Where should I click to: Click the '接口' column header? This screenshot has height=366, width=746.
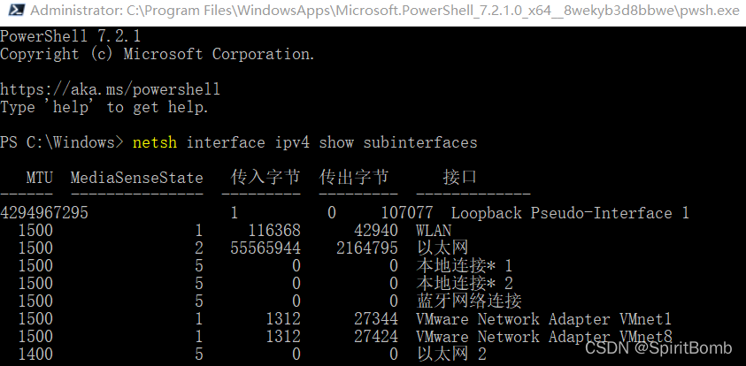coord(460,178)
